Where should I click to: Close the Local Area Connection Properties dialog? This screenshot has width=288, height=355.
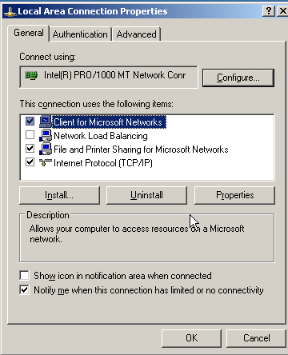282,11
